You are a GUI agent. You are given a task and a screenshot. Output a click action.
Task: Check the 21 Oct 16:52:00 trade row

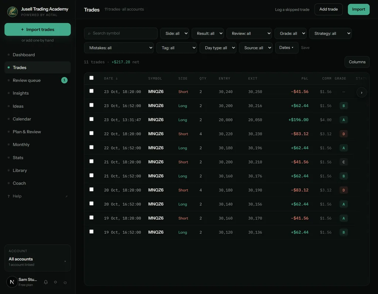[92, 175]
